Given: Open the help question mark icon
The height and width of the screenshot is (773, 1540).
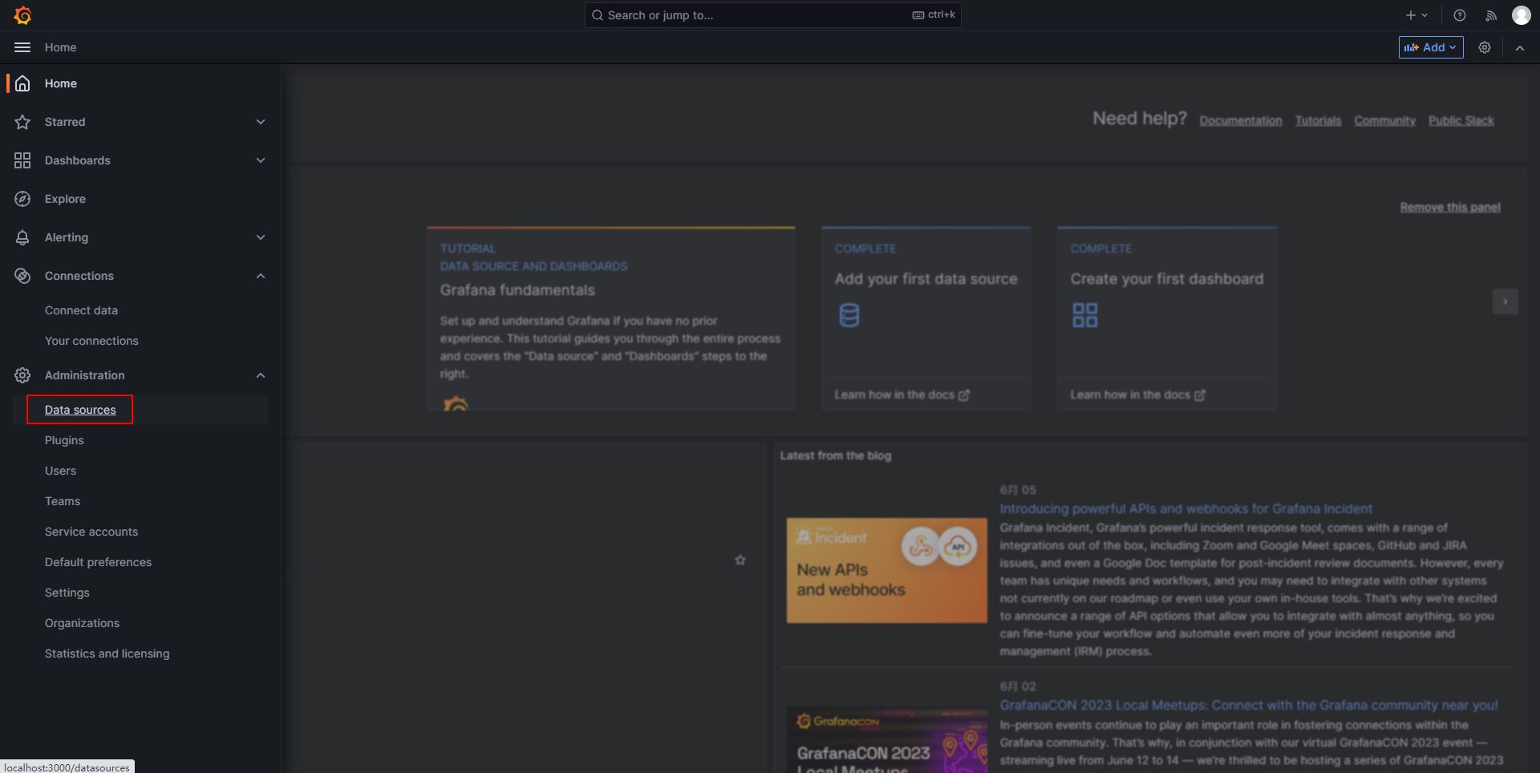Looking at the screenshot, I should click(x=1460, y=15).
